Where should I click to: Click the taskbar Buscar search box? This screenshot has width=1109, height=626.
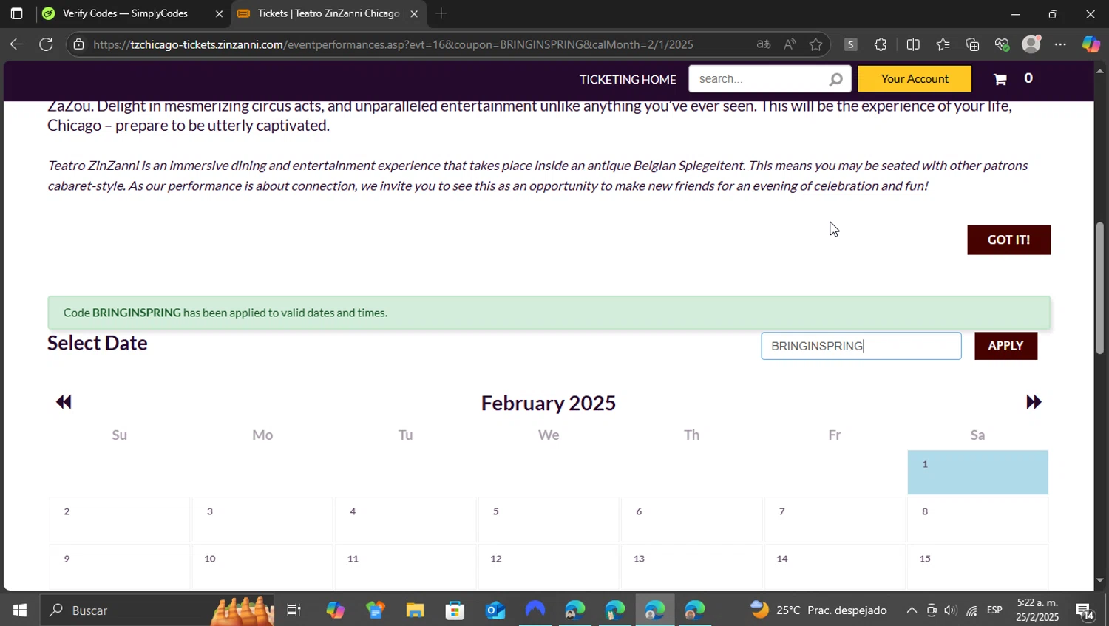(x=157, y=610)
